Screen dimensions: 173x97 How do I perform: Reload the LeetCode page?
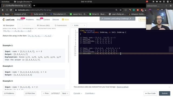coord(11,10)
